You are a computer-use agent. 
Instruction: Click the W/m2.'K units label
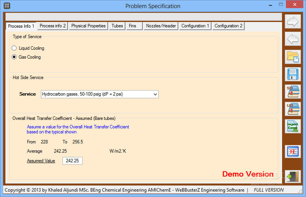(118, 151)
